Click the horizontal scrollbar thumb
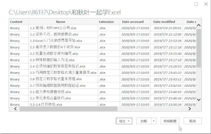This screenshot has width=211, height=134. tap(68, 109)
